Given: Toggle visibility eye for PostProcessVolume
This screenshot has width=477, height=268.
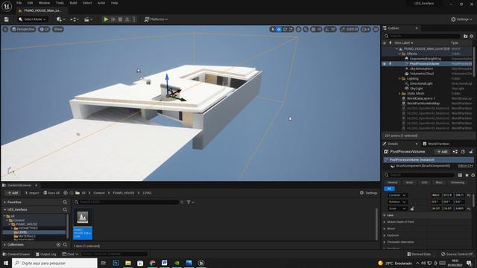Looking at the screenshot, I should point(385,64).
